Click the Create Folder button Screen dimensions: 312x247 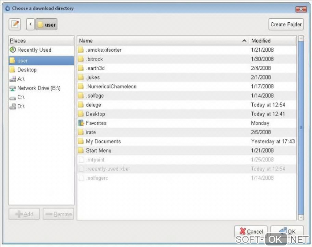pyautogui.click(x=286, y=24)
